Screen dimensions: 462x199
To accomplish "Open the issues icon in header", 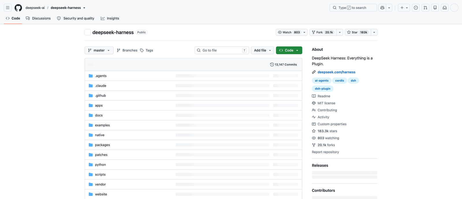I will (416, 8).
